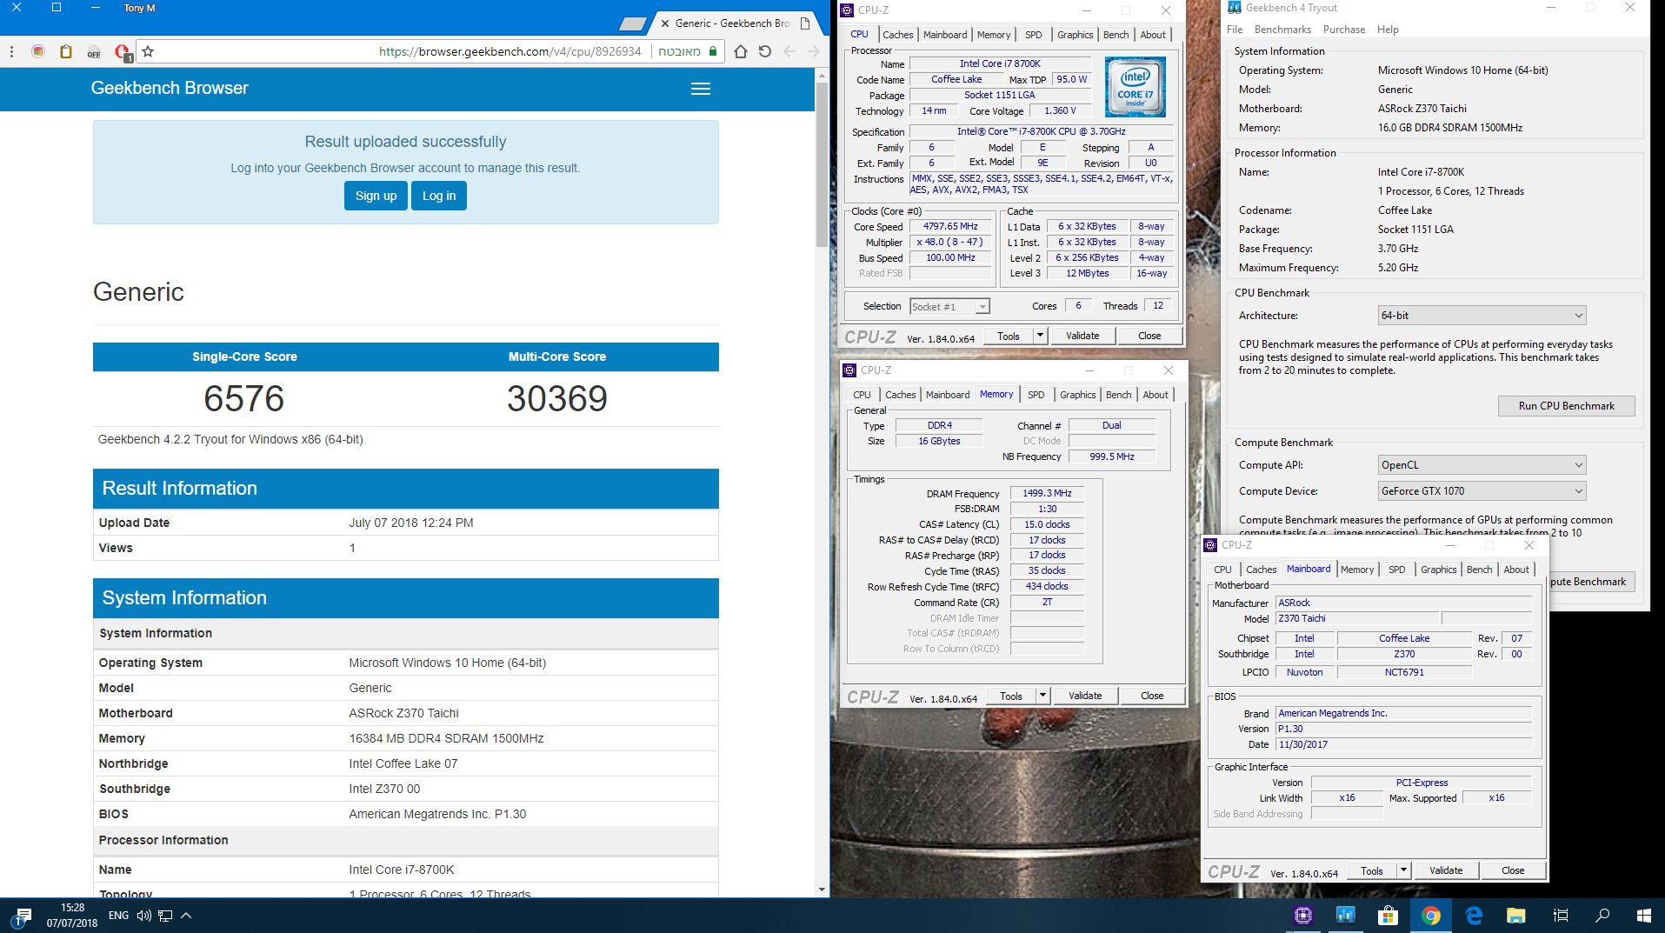Click the multi-core score 30369
1665x933 pixels.
point(557,399)
